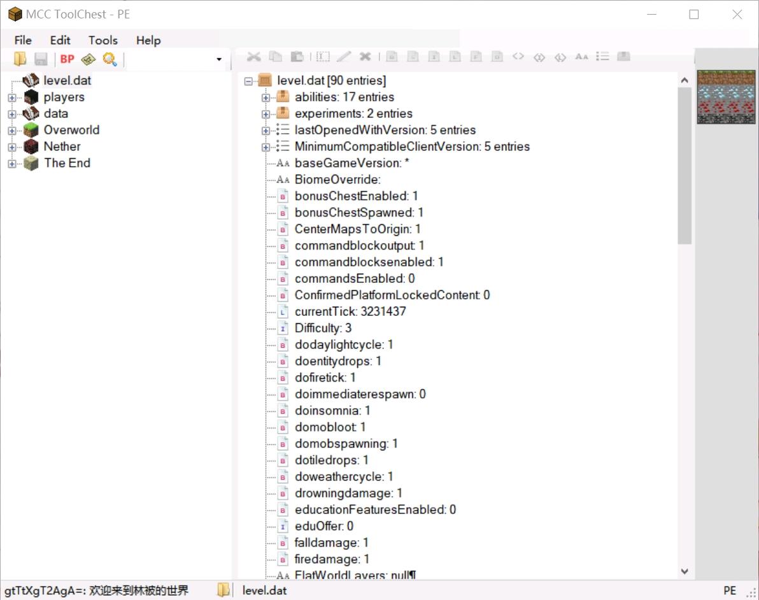Open the map viewer toolbar icon

[89, 59]
